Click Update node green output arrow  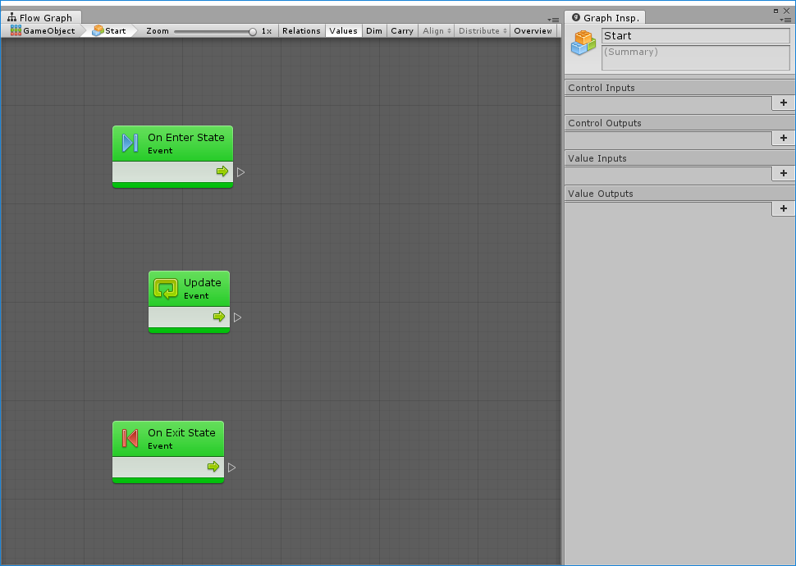[x=219, y=317]
